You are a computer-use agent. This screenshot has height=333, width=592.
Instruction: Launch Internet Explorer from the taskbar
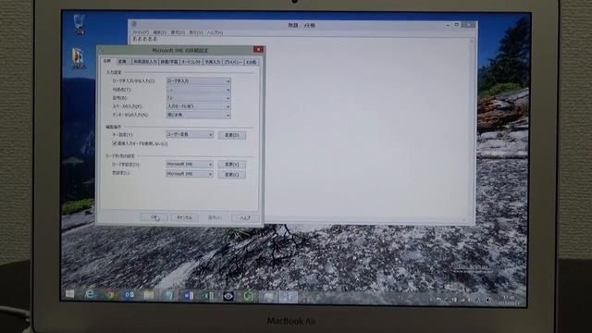(90, 294)
